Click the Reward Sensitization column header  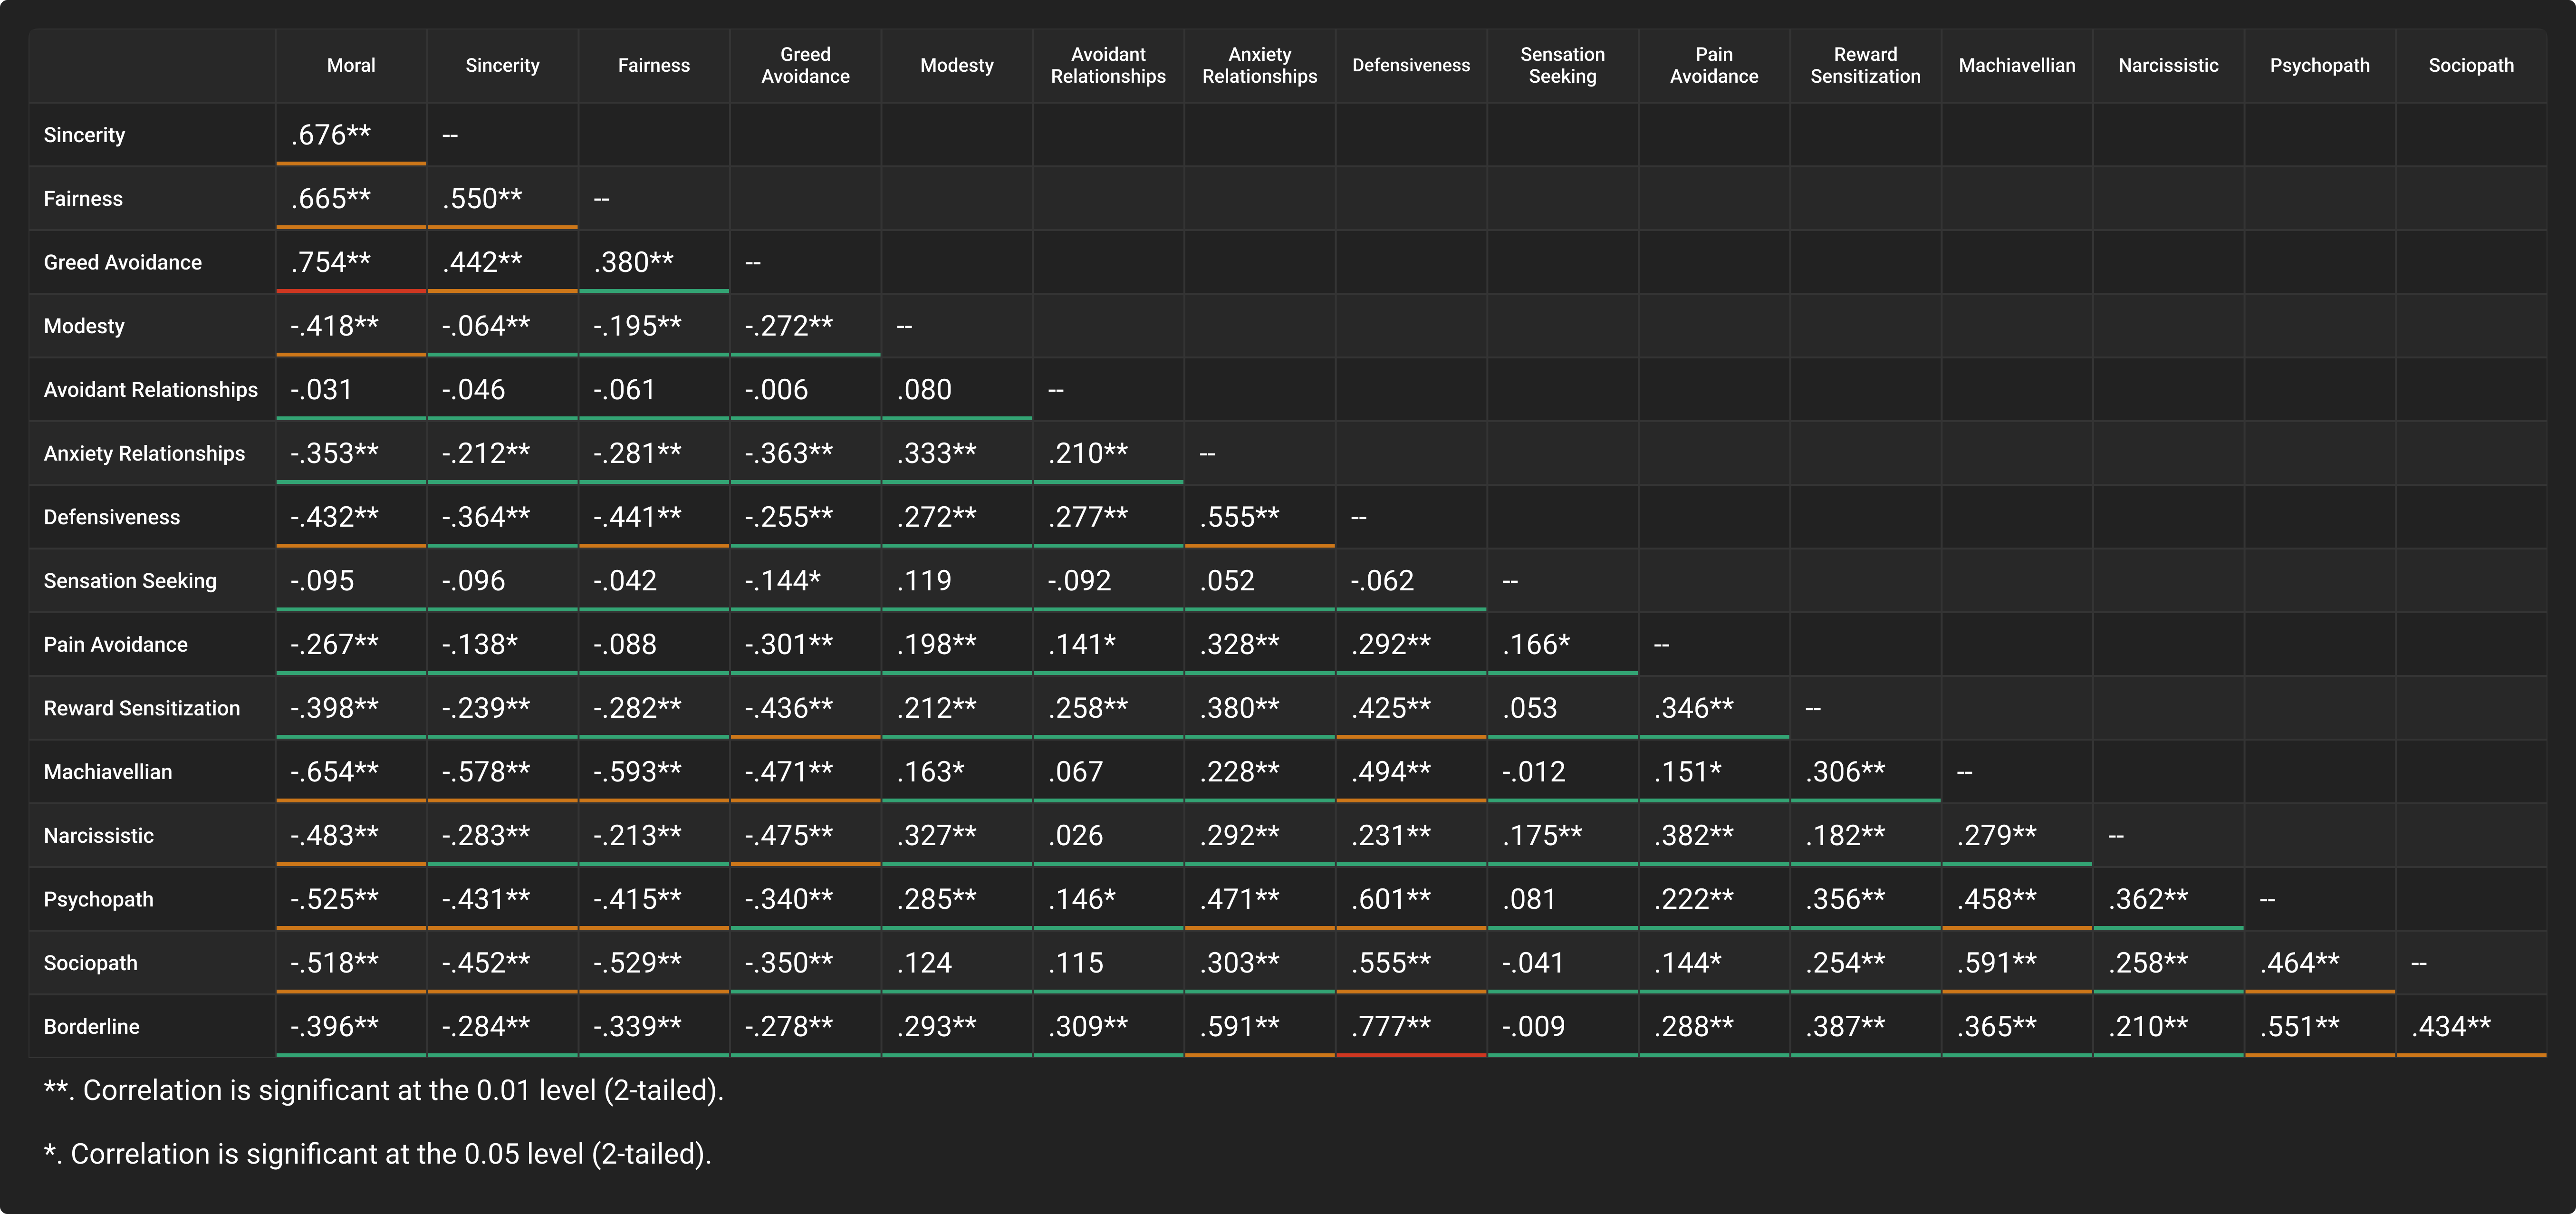1866,65
